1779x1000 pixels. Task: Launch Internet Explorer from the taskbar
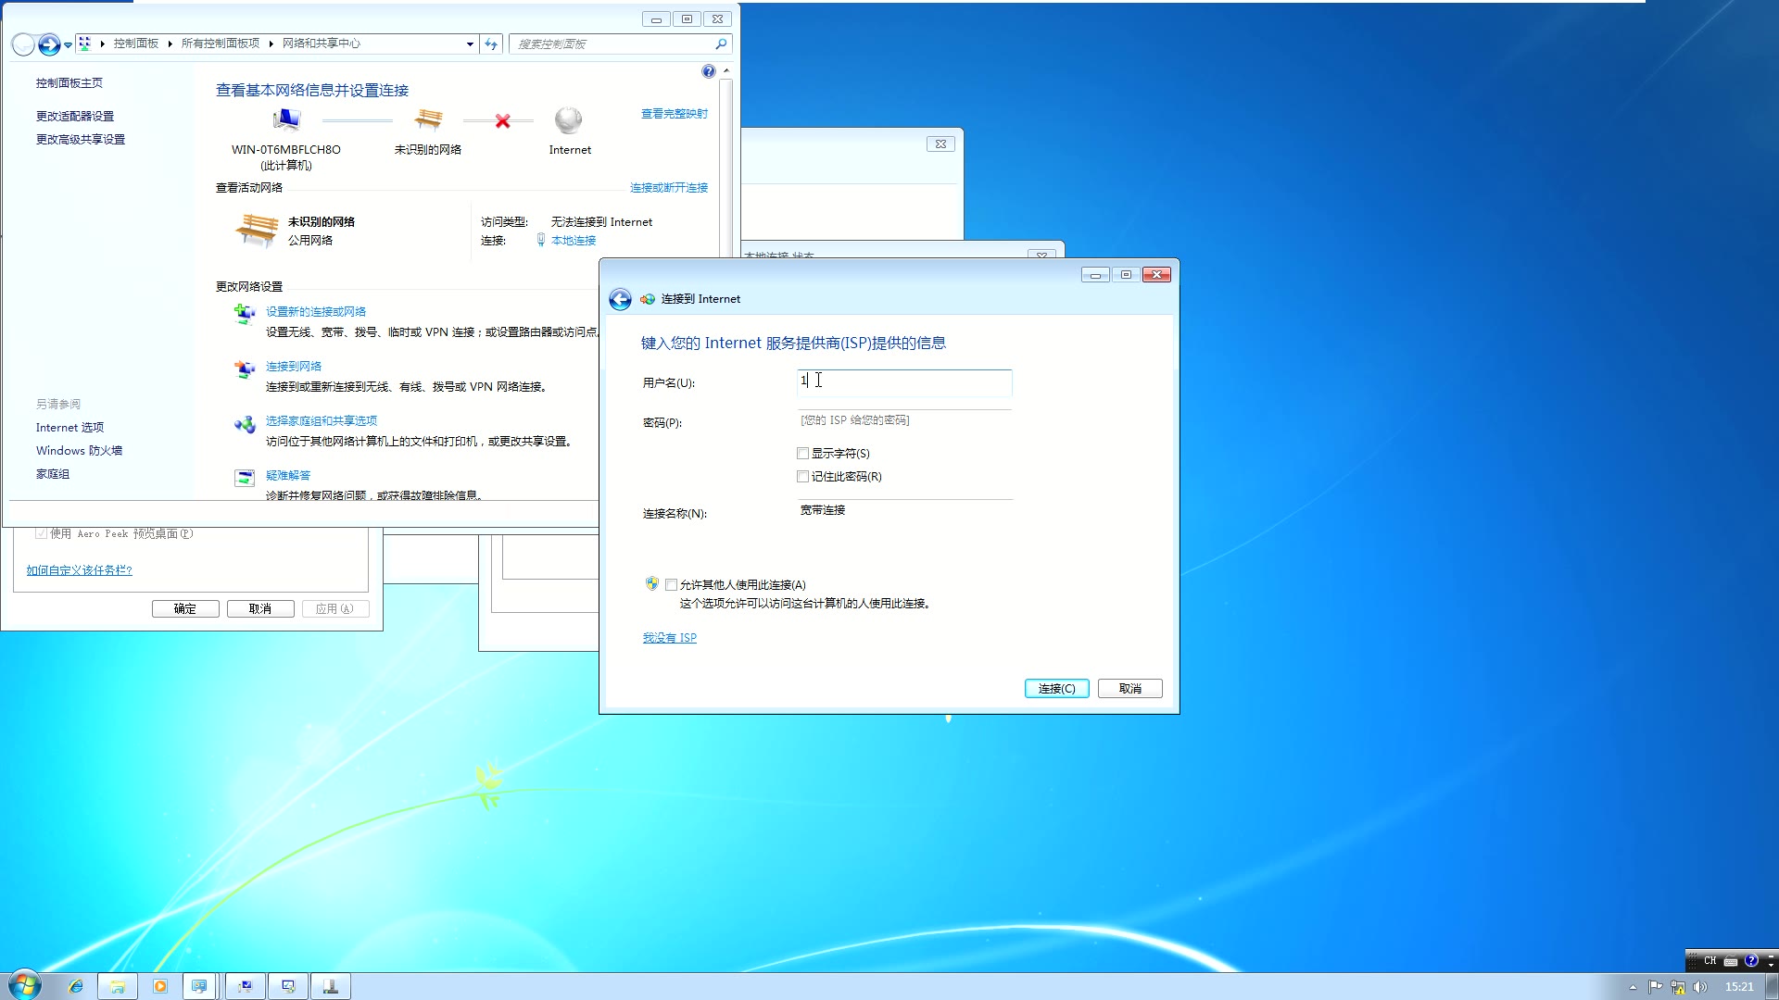click(76, 986)
